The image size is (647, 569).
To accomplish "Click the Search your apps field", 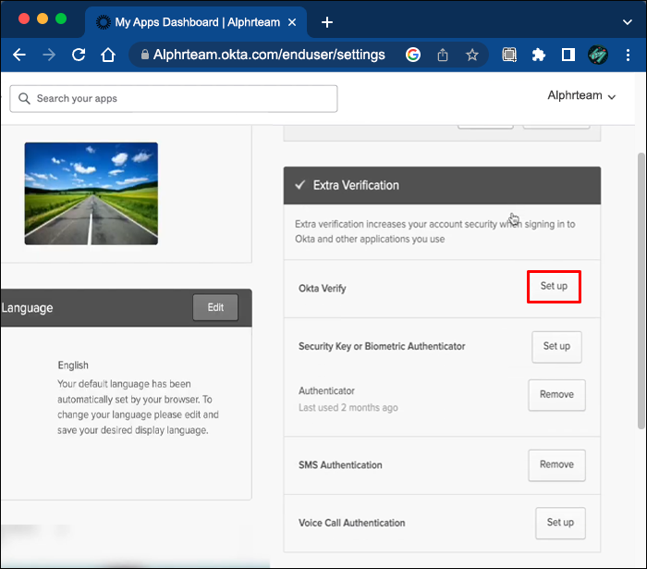I will point(174,99).
